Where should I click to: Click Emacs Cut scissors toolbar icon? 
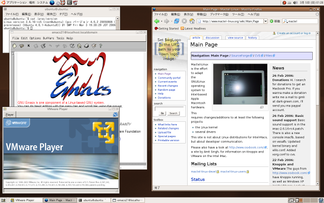[x=58, y=46]
